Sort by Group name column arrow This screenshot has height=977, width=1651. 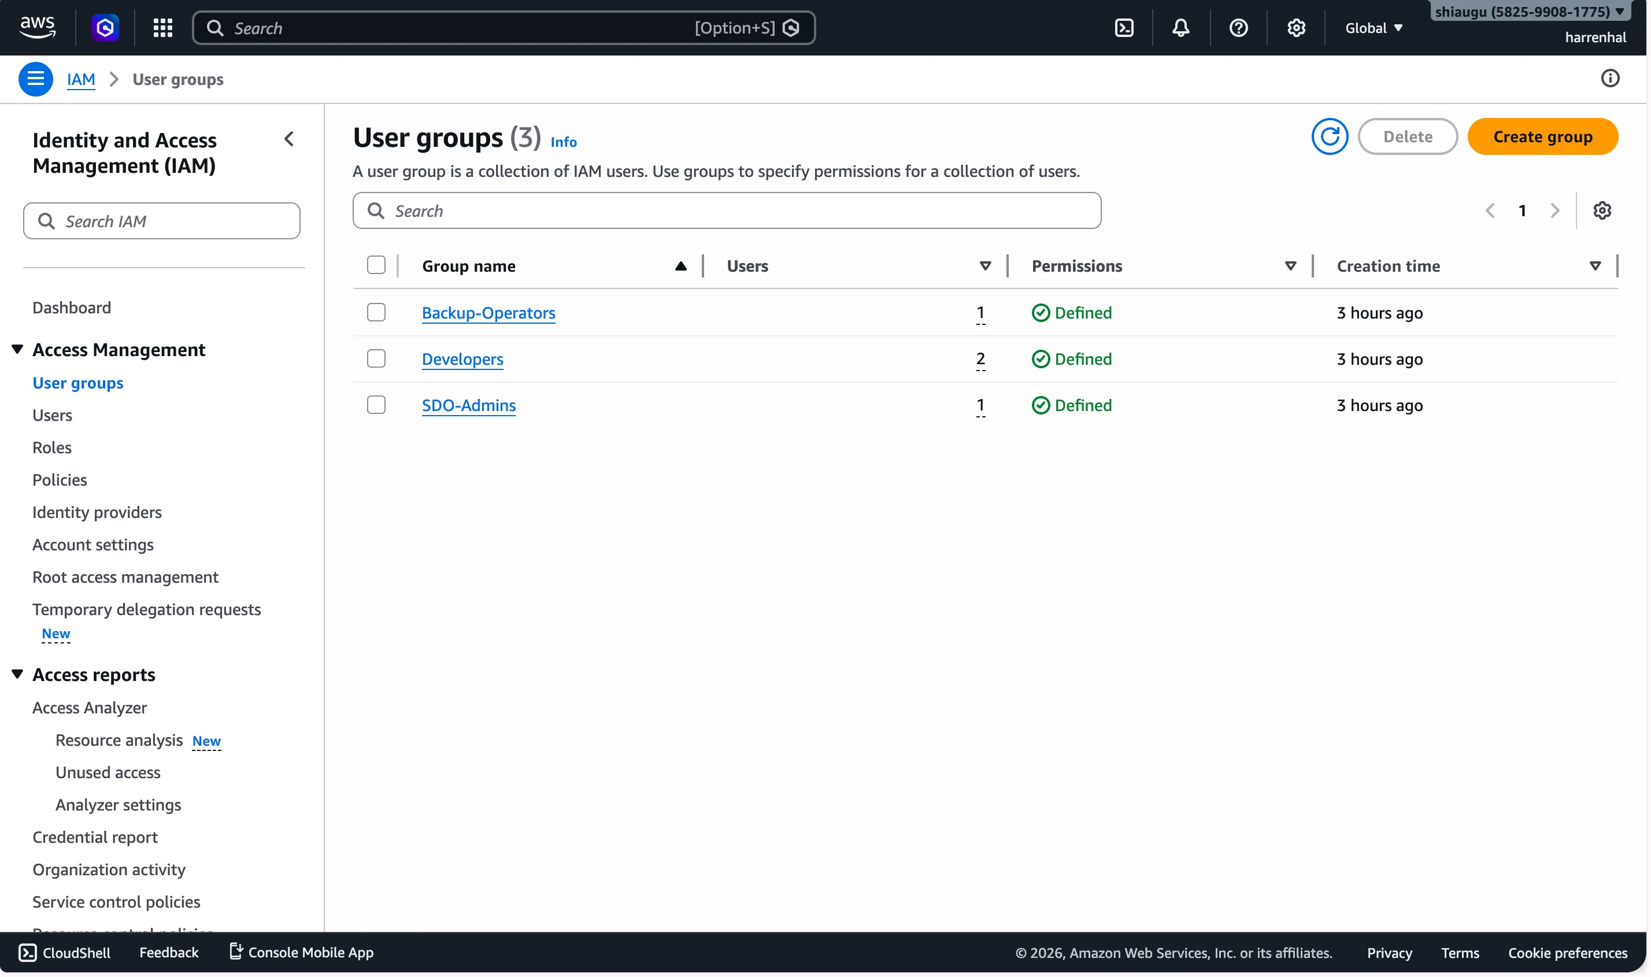[x=680, y=266]
